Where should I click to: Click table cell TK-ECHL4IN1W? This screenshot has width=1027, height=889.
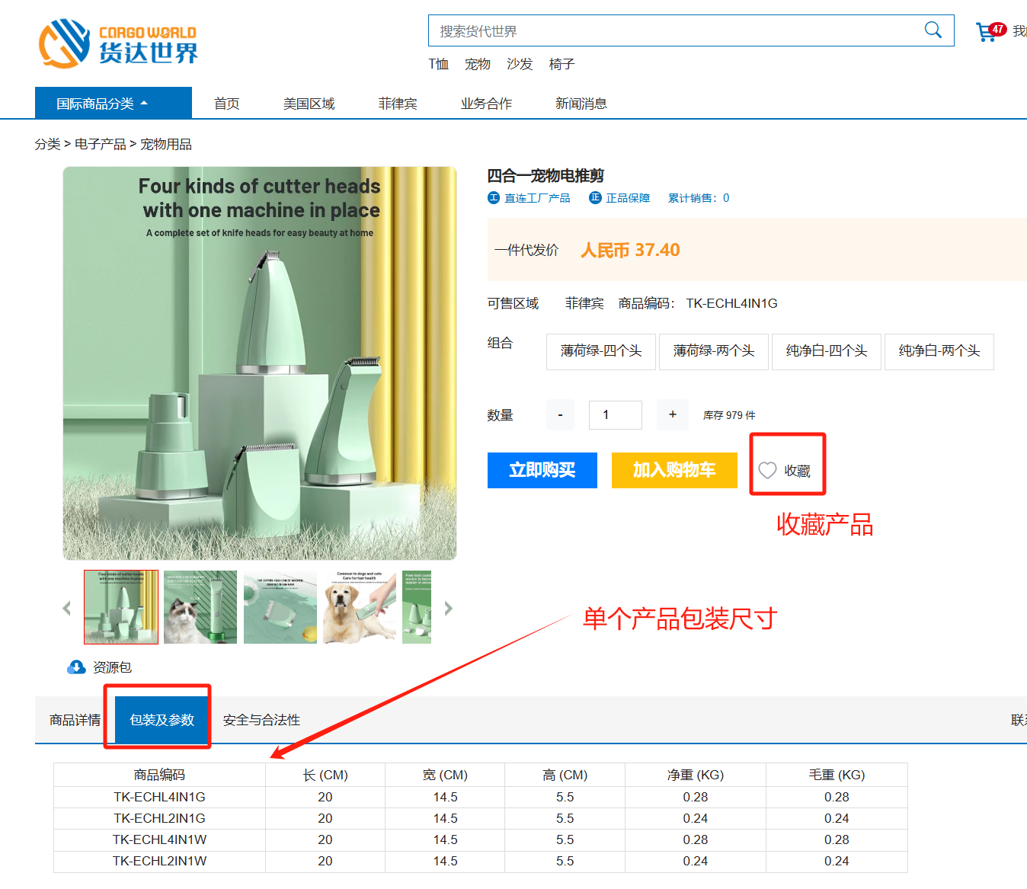pyautogui.click(x=159, y=839)
